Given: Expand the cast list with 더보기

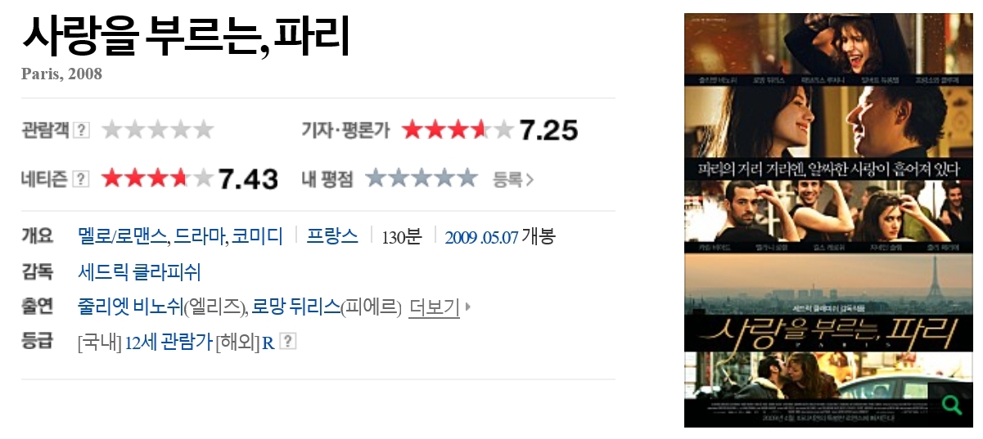Looking at the screenshot, I should 434,307.
